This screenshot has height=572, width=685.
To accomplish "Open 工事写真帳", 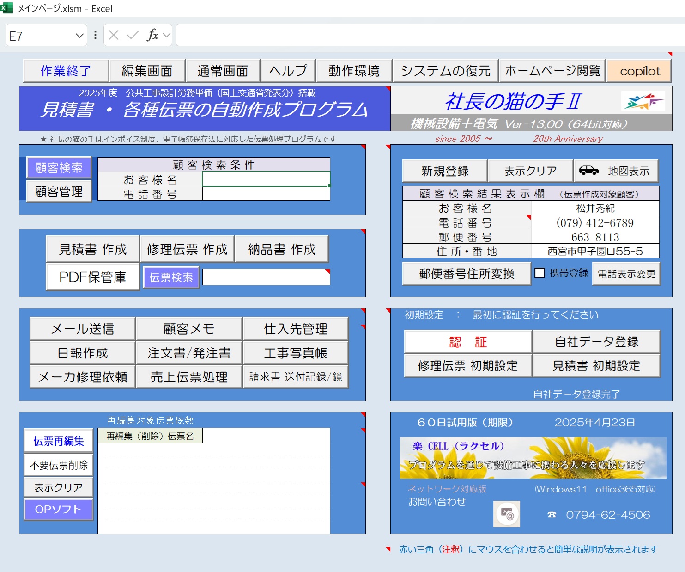I will (x=296, y=353).
